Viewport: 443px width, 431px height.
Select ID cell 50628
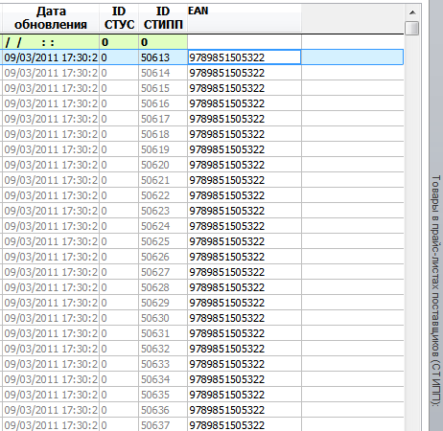pos(163,287)
